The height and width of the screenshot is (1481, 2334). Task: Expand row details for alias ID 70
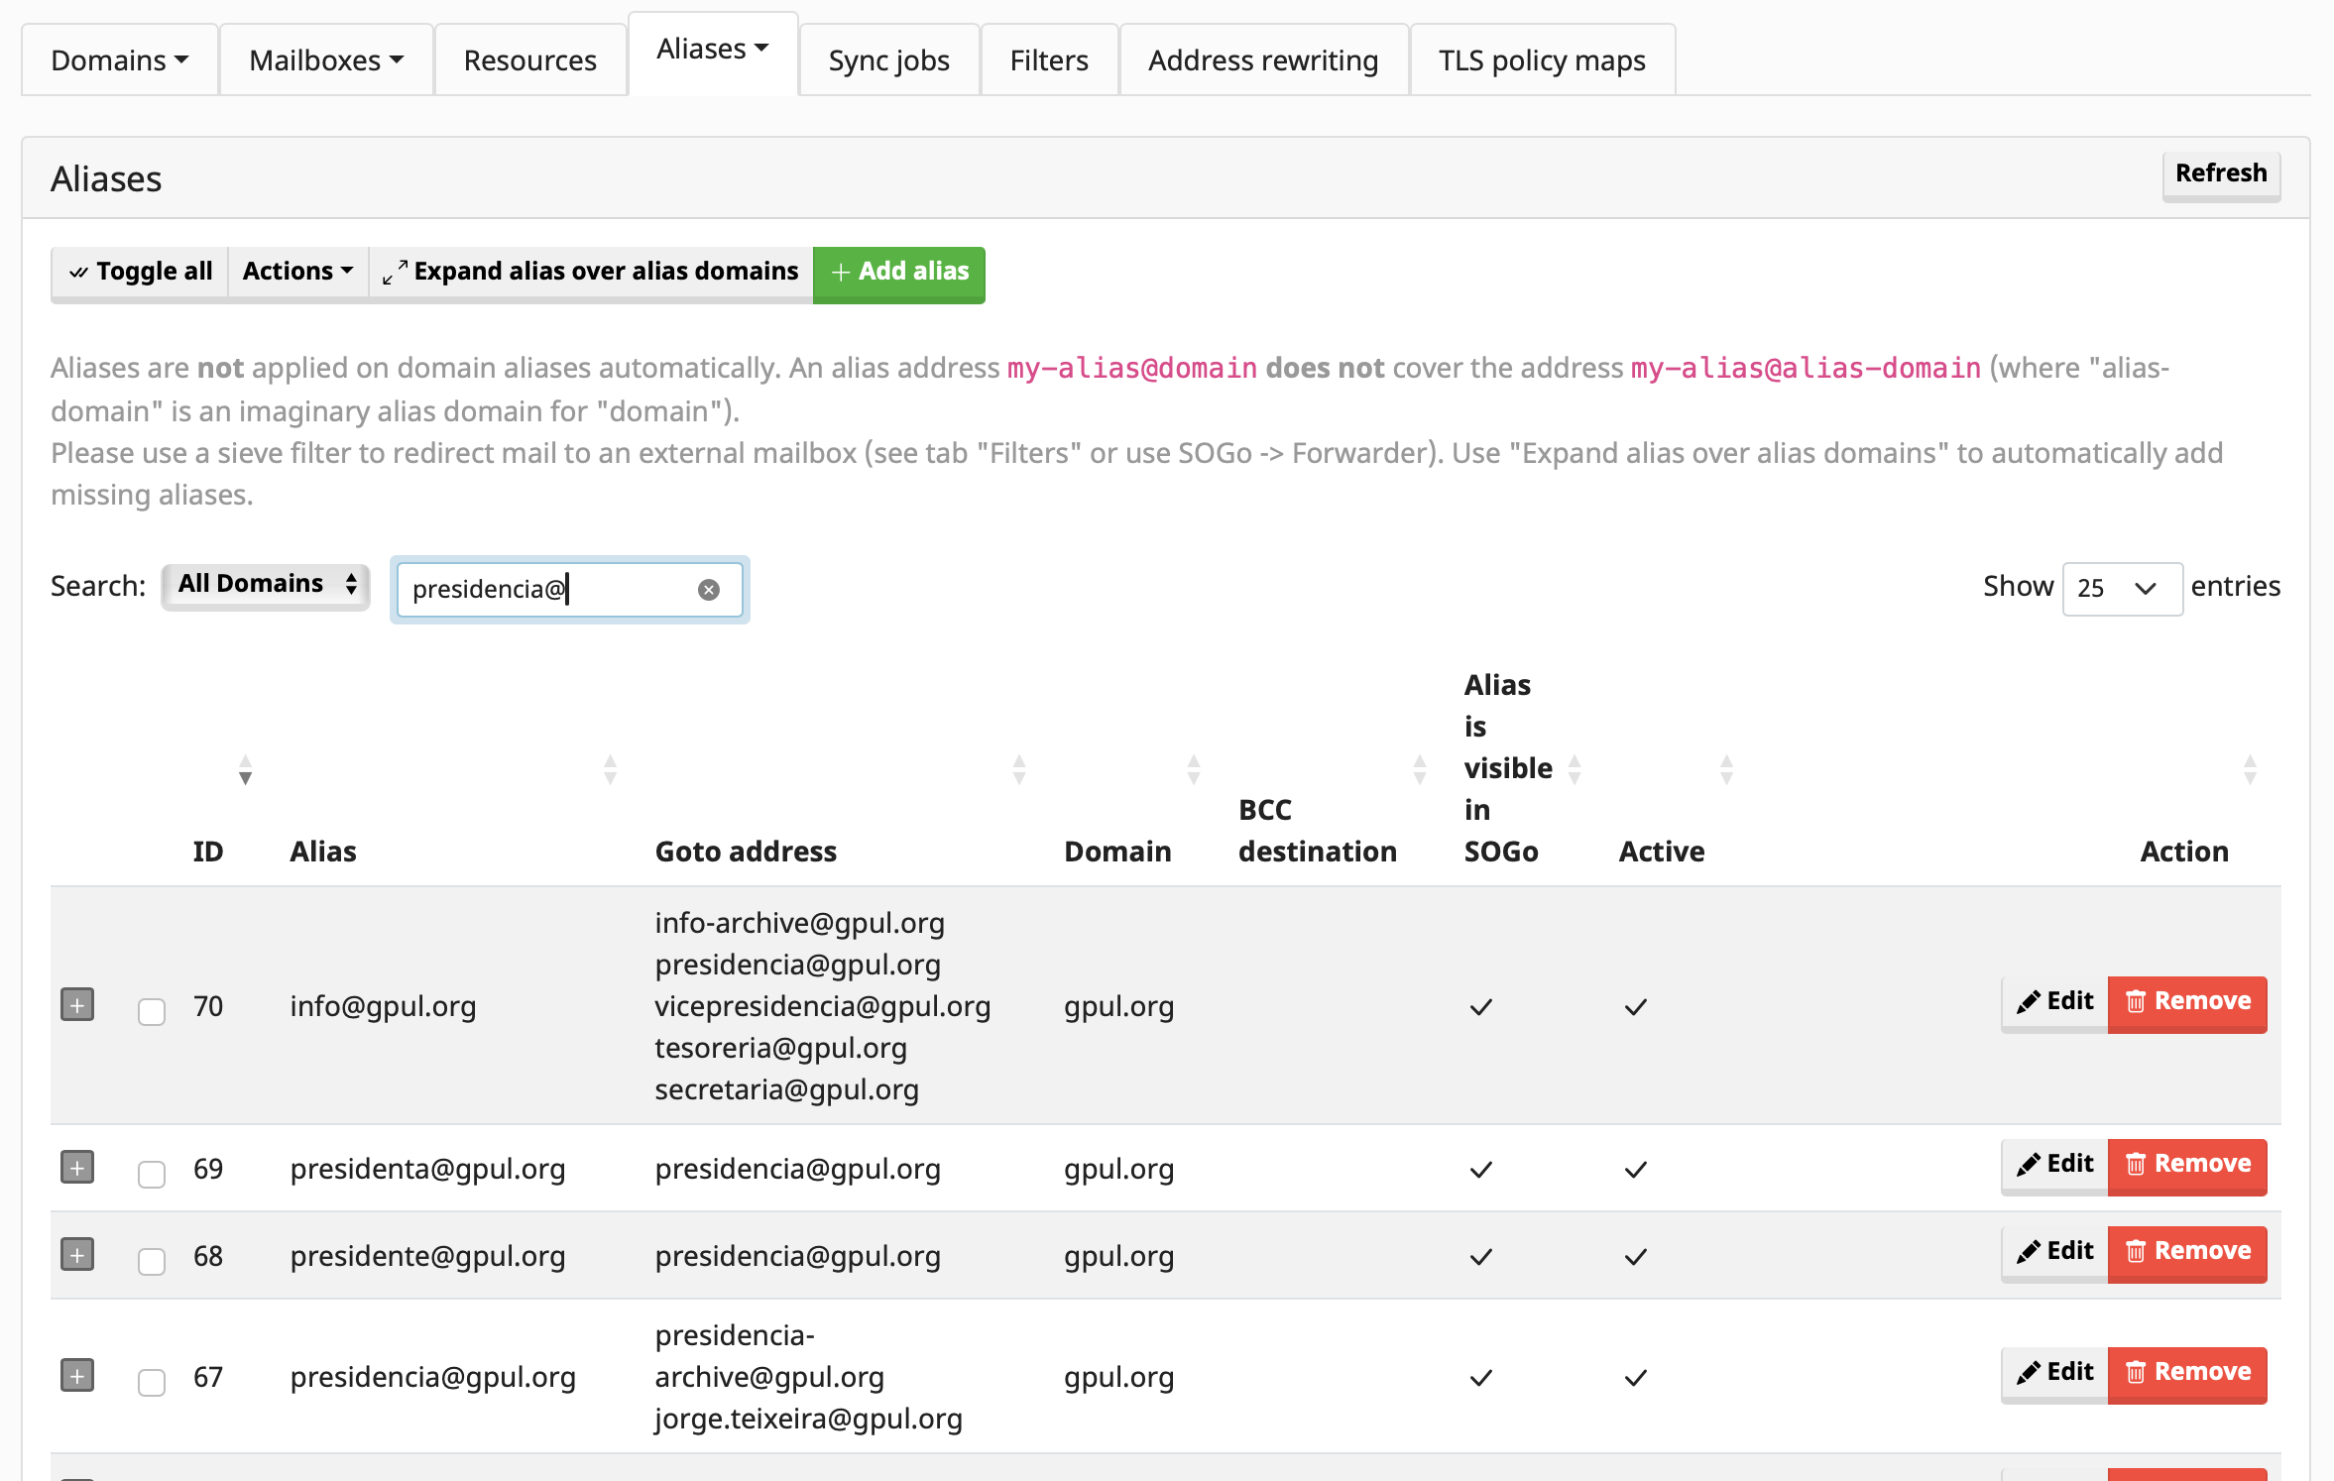(x=77, y=1004)
